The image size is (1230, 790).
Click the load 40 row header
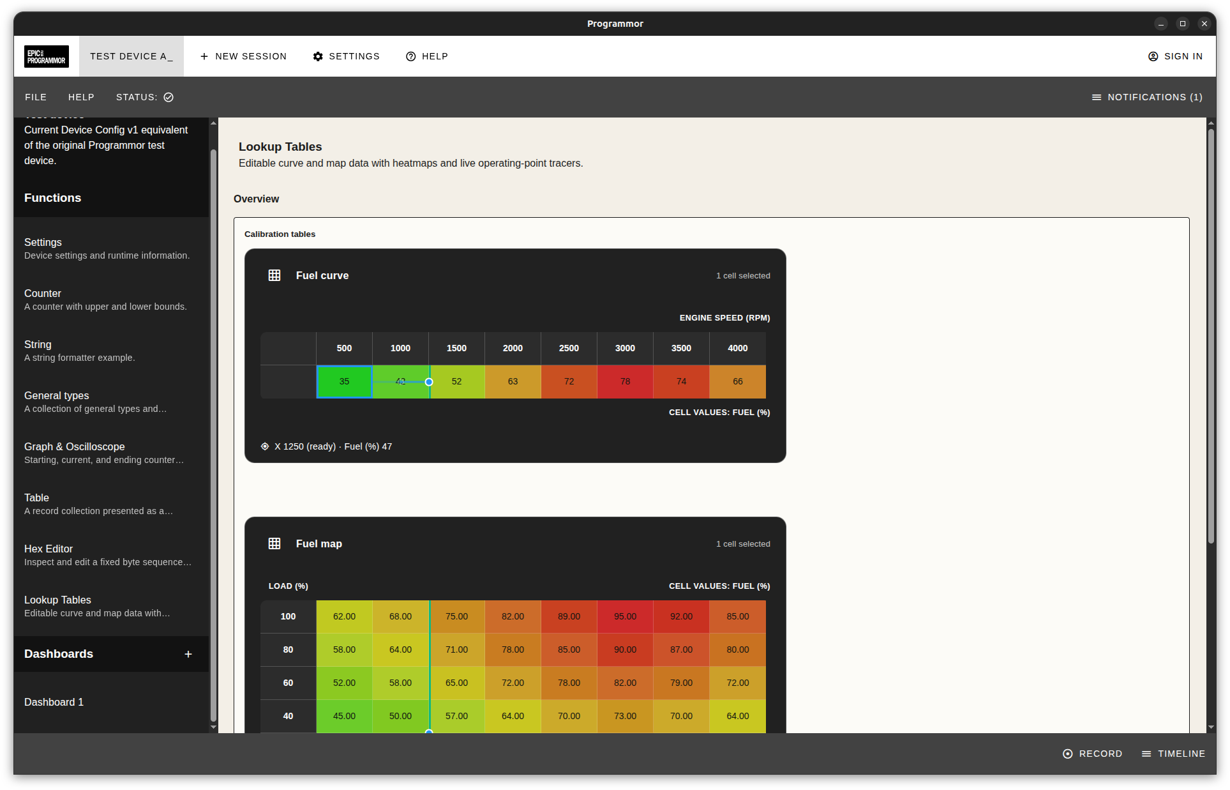(x=288, y=716)
